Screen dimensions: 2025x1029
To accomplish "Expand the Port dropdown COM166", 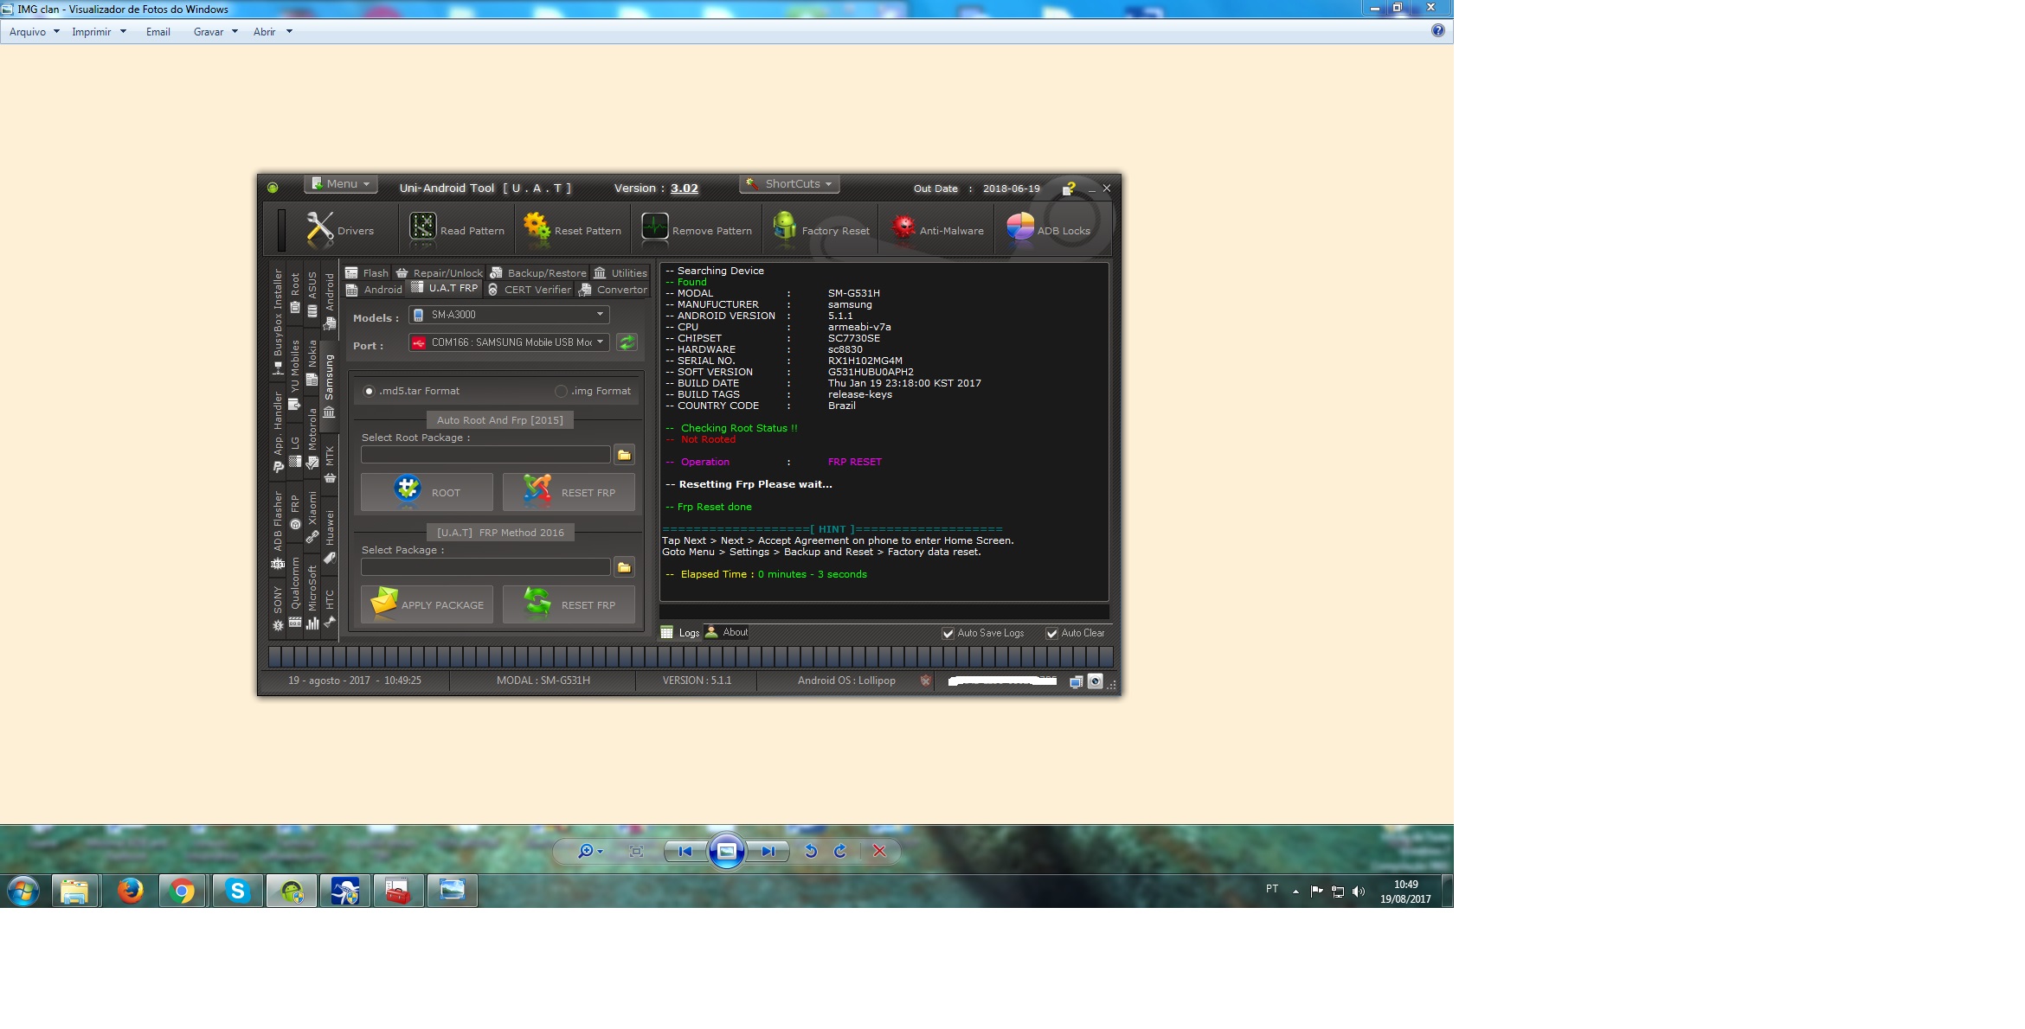I will [x=509, y=342].
